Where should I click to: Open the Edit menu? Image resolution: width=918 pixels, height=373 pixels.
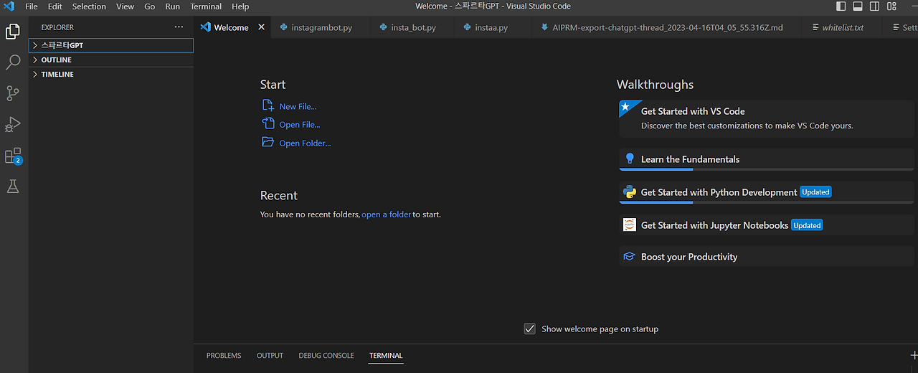tap(55, 6)
